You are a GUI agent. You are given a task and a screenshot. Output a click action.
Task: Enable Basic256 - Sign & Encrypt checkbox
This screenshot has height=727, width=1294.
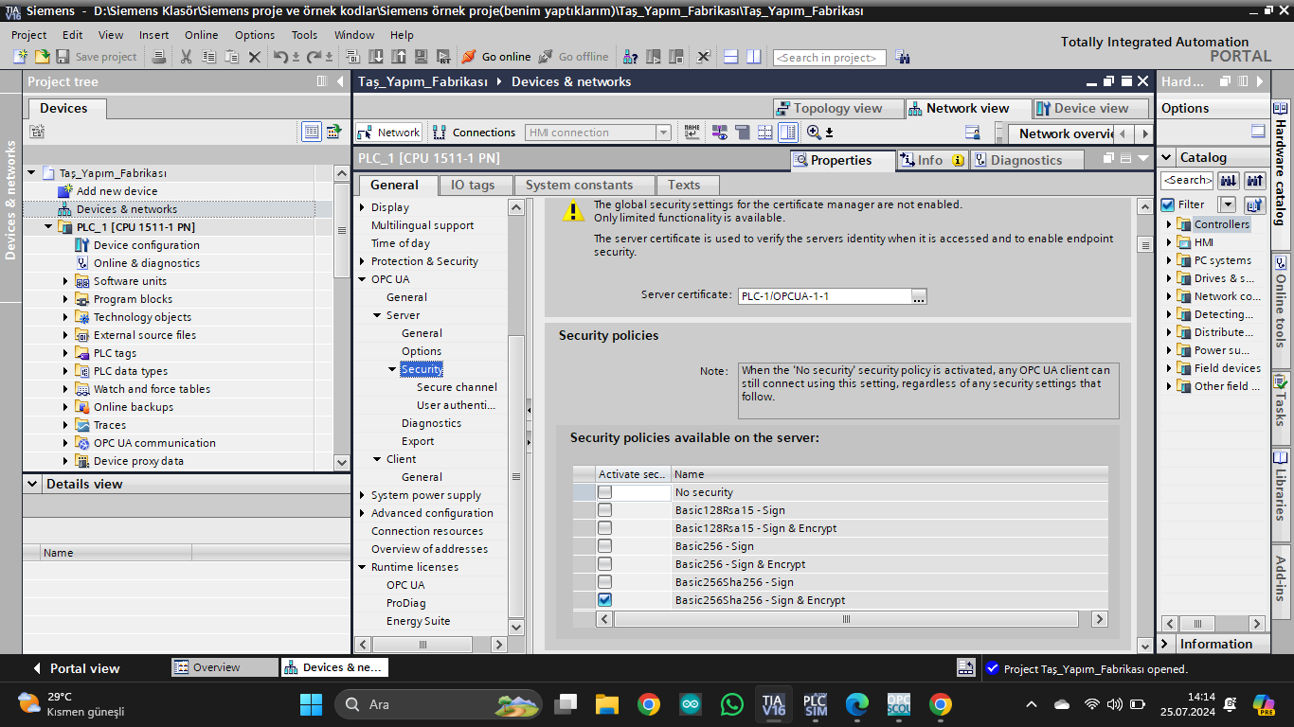604,564
